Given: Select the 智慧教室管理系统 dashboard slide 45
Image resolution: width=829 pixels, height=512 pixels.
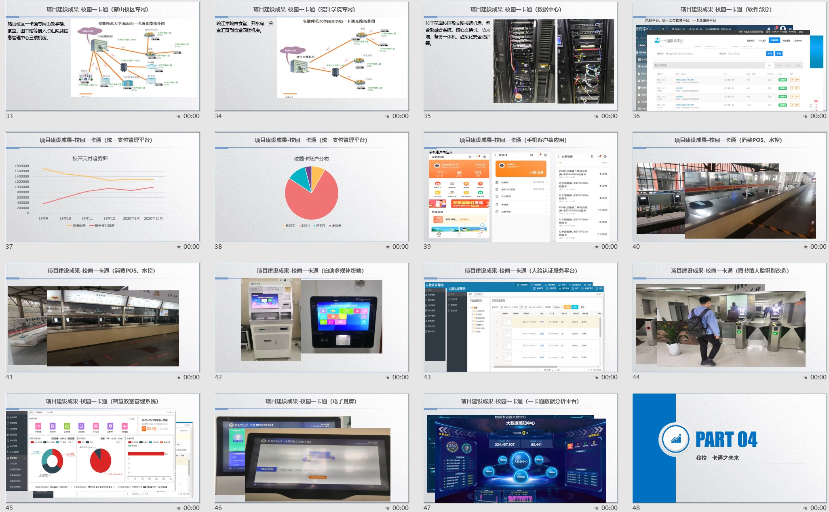Looking at the screenshot, I should [x=102, y=449].
